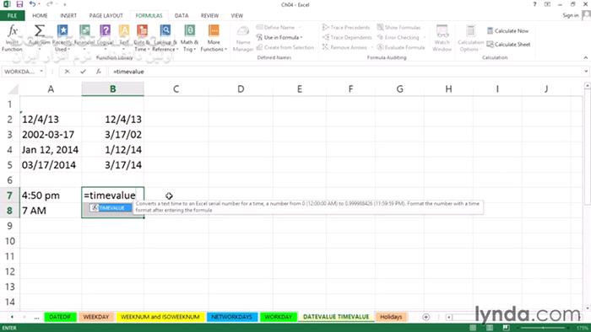
Task: Click the Undo arrow icon
Action: (32, 4)
